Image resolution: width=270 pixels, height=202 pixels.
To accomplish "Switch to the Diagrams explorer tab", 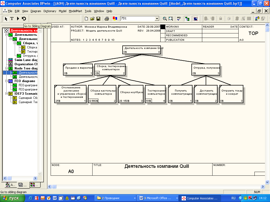I will click(x=23, y=185).
